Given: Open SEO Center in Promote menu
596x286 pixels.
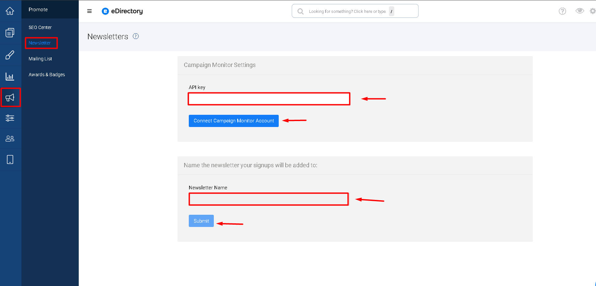Looking at the screenshot, I should [40, 27].
